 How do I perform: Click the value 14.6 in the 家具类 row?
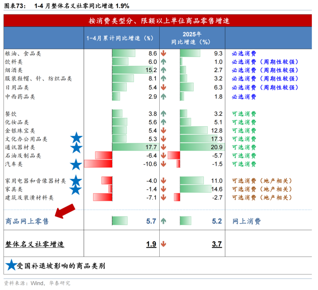pyautogui.click(x=217, y=189)
